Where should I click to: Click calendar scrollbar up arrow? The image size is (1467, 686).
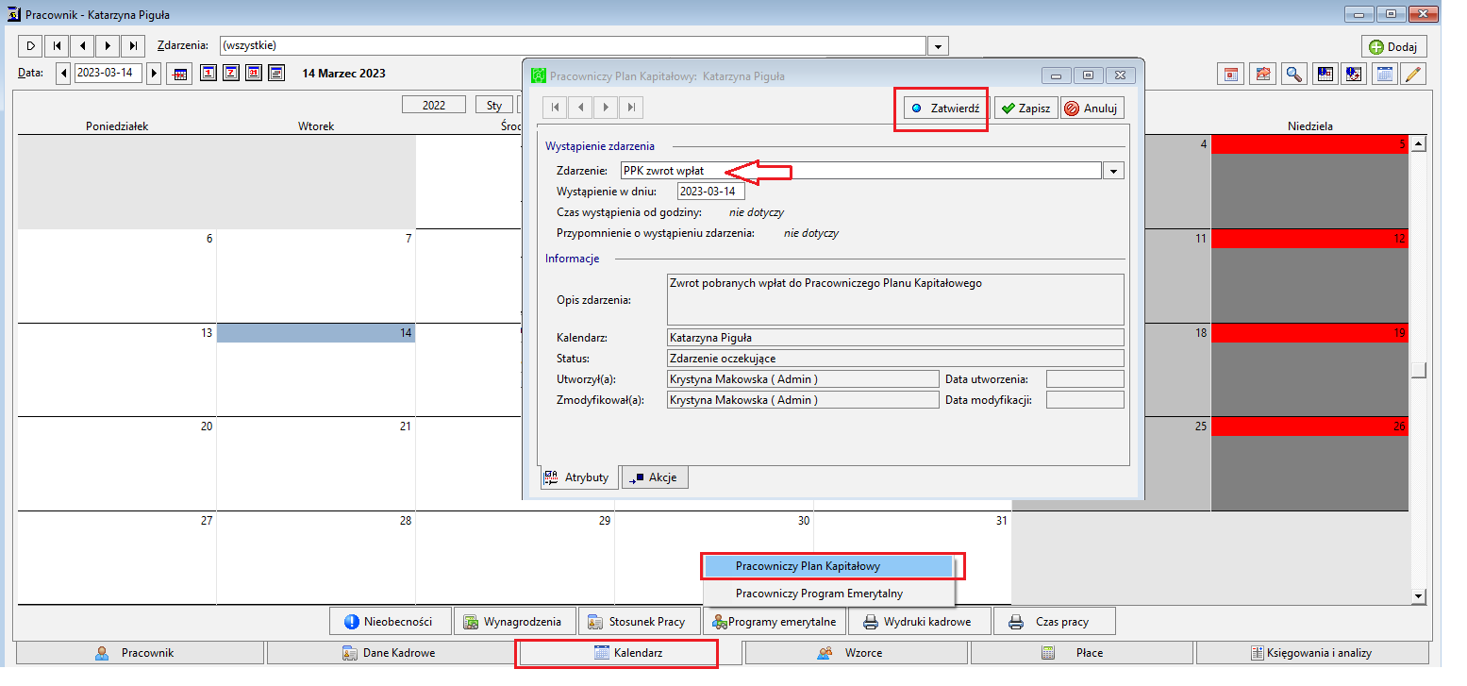pos(1418,143)
